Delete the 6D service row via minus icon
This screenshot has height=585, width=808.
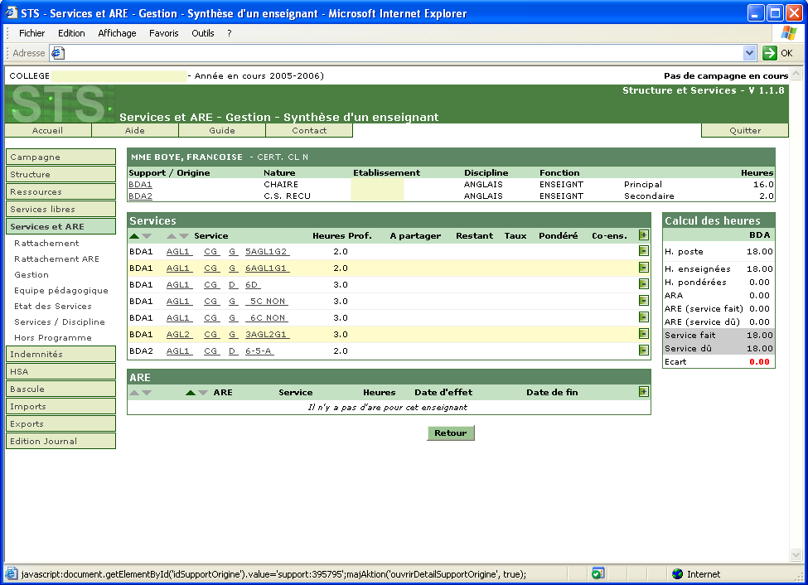(x=643, y=284)
